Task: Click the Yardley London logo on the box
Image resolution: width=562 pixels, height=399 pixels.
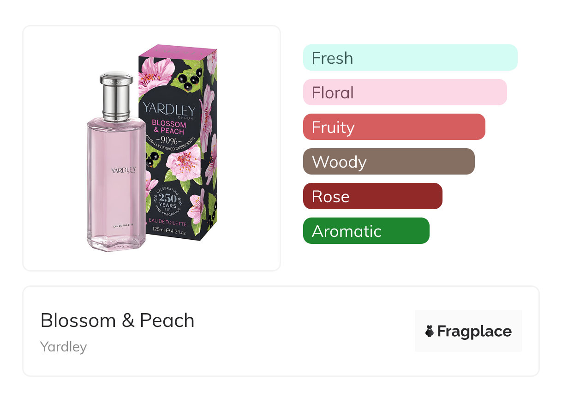Action: [x=169, y=110]
